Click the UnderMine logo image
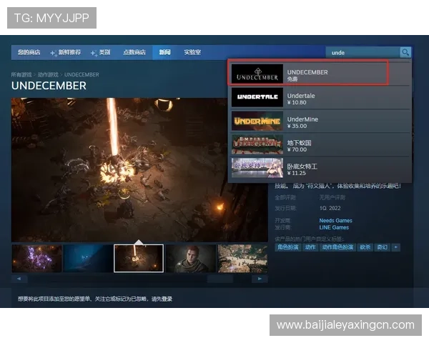 click(x=257, y=121)
